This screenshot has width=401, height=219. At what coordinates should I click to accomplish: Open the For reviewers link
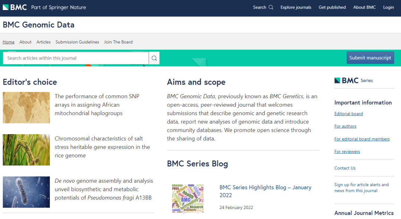(x=347, y=152)
